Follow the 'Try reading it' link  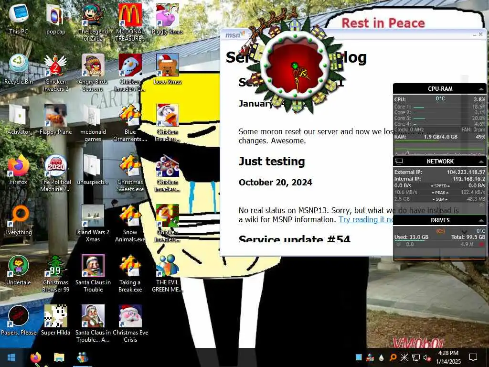pyautogui.click(x=365, y=219)
